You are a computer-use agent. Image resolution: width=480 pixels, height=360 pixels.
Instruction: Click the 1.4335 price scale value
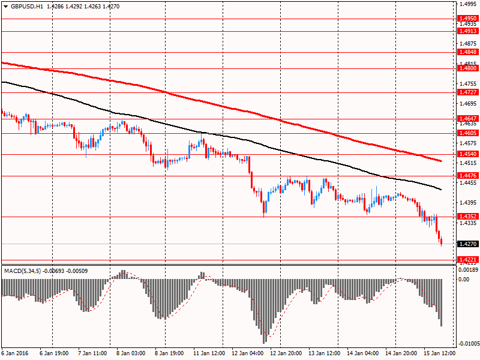point(468,223)
